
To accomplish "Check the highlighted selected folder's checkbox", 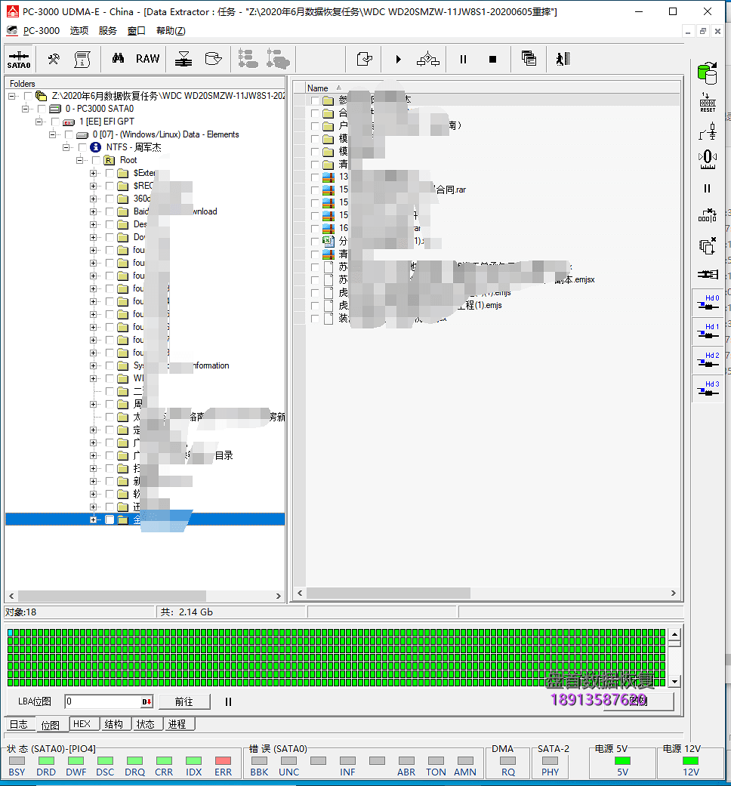I will [109, 519].
